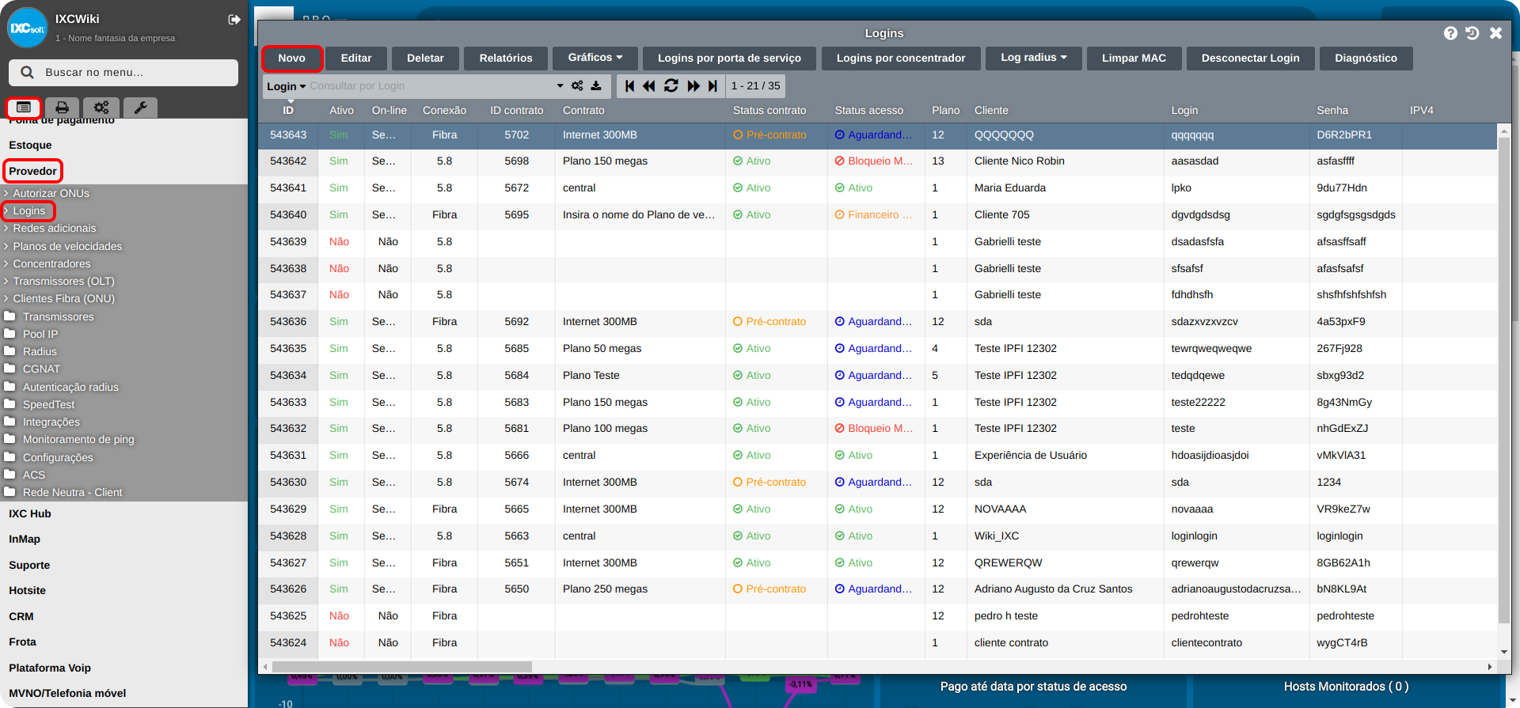This screenshot has width=1520, height=708.
Task: Go to the first page of logins
Action: 629,86
